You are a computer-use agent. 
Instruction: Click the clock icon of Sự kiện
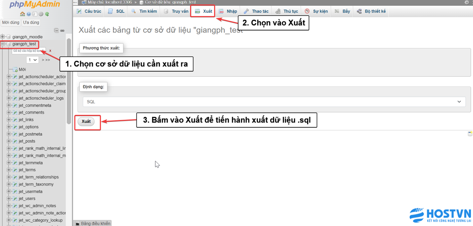[x=307, y=11]
